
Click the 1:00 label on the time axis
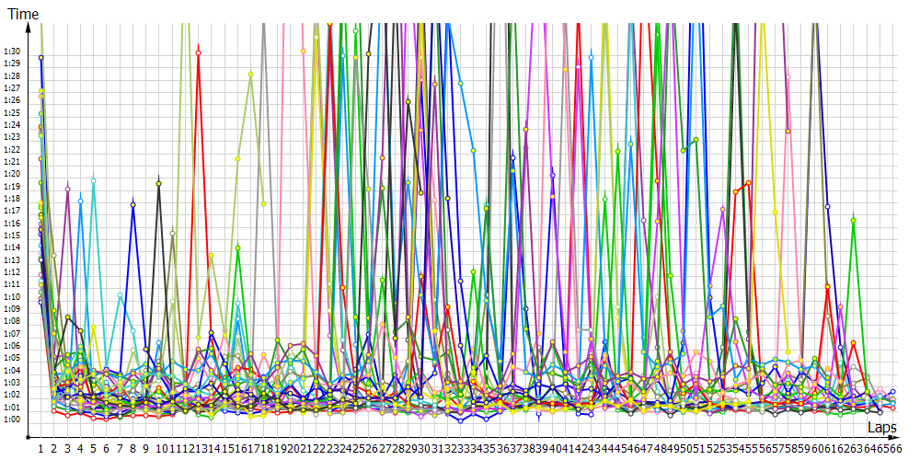[x=12, y=420]
